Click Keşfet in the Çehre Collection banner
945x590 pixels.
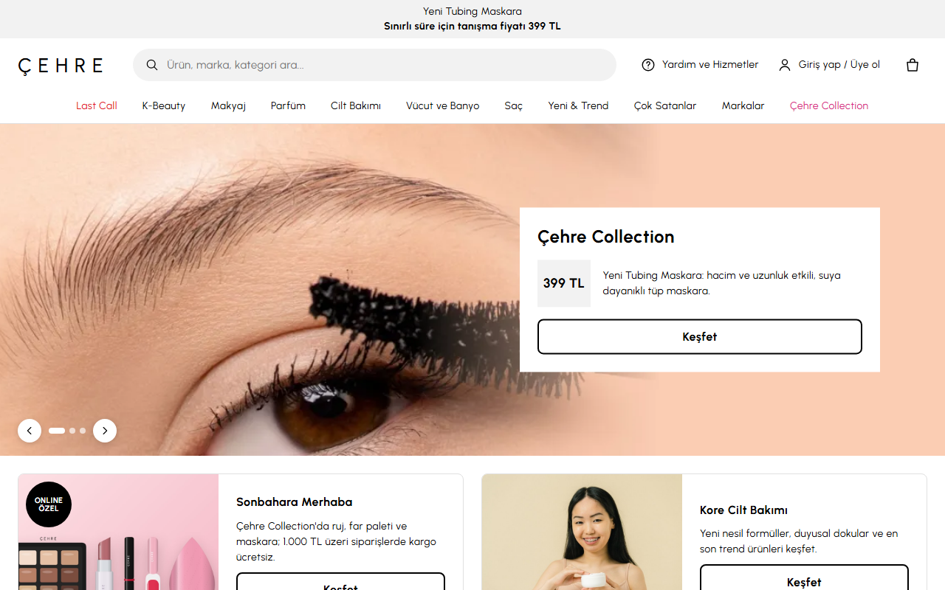[700, 337]
